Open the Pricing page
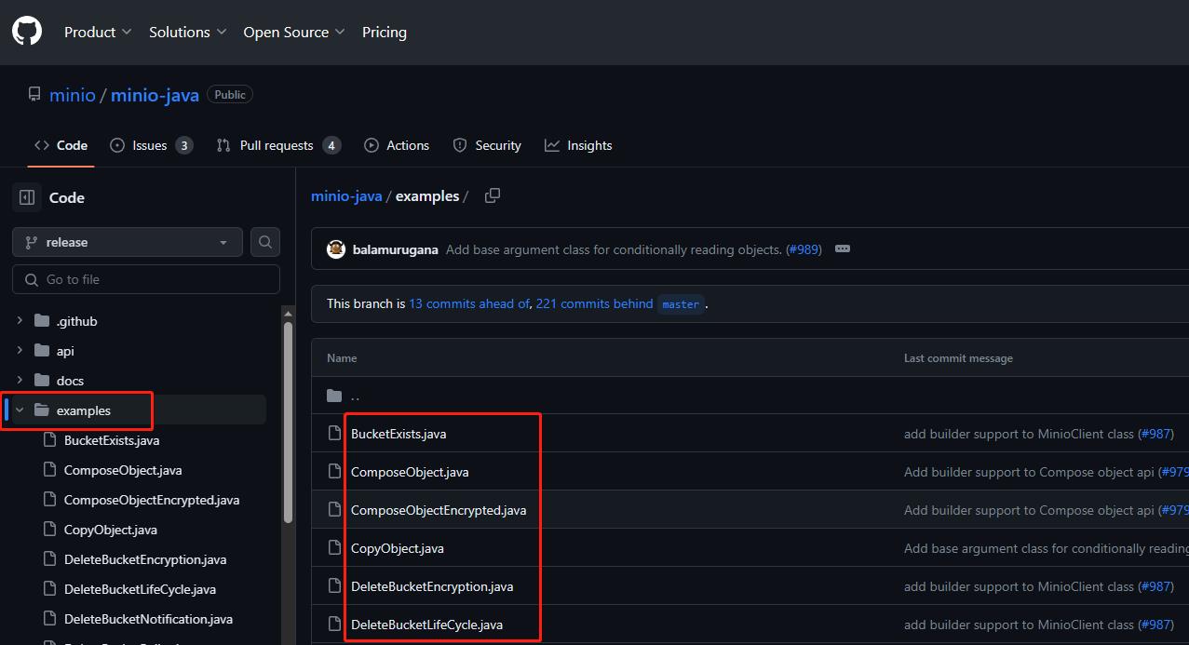Image resolution: width=1189 pixels, height=645 pixels. pyautogui.click(x=385, y=32)
